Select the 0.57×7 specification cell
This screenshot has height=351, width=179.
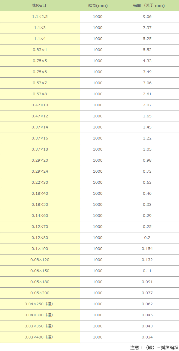40,83
